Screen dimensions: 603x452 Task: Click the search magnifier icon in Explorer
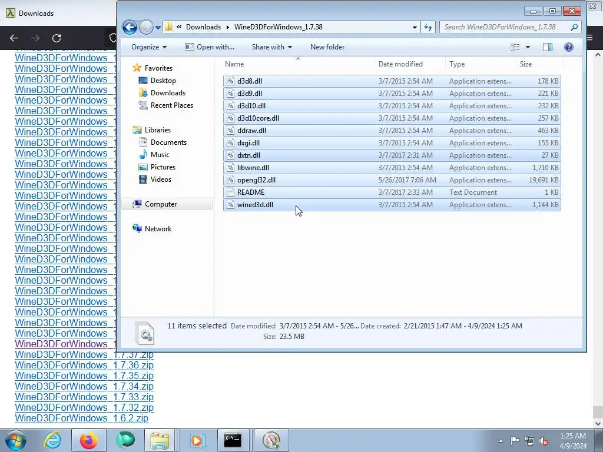coord(574,27)
